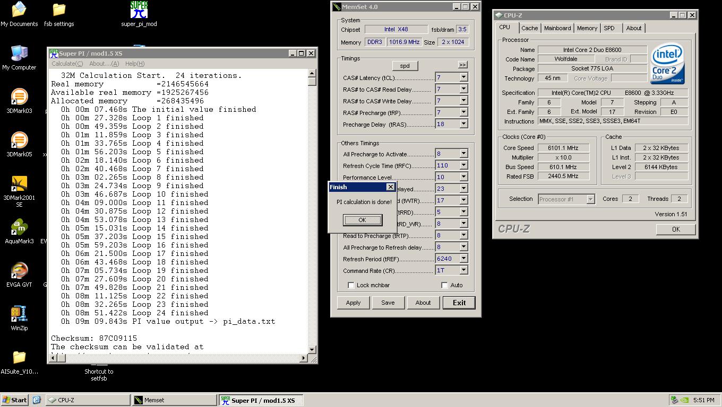Expand the CAS# Latency (tCL) dropdown
This screenshot has height=407, width=722.
pos(463,77)
